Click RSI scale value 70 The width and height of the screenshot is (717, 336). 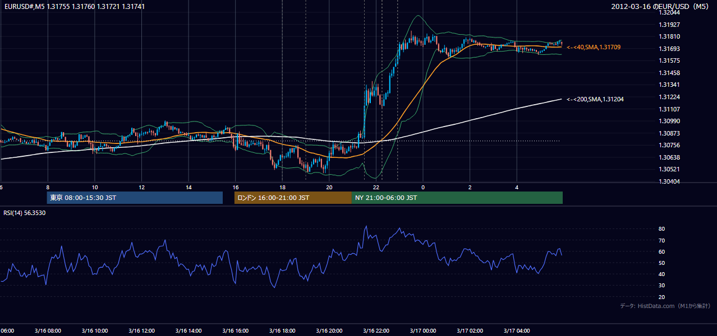[661, 240]
